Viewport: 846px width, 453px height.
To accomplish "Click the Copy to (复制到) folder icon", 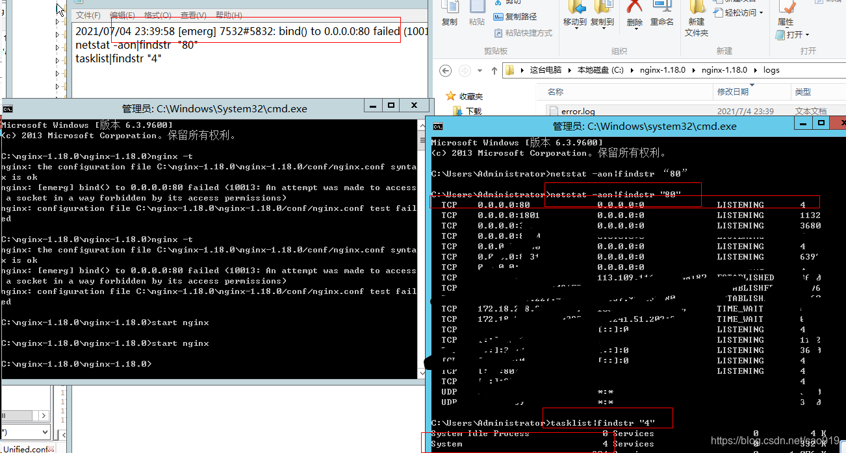I will [603, 6].
